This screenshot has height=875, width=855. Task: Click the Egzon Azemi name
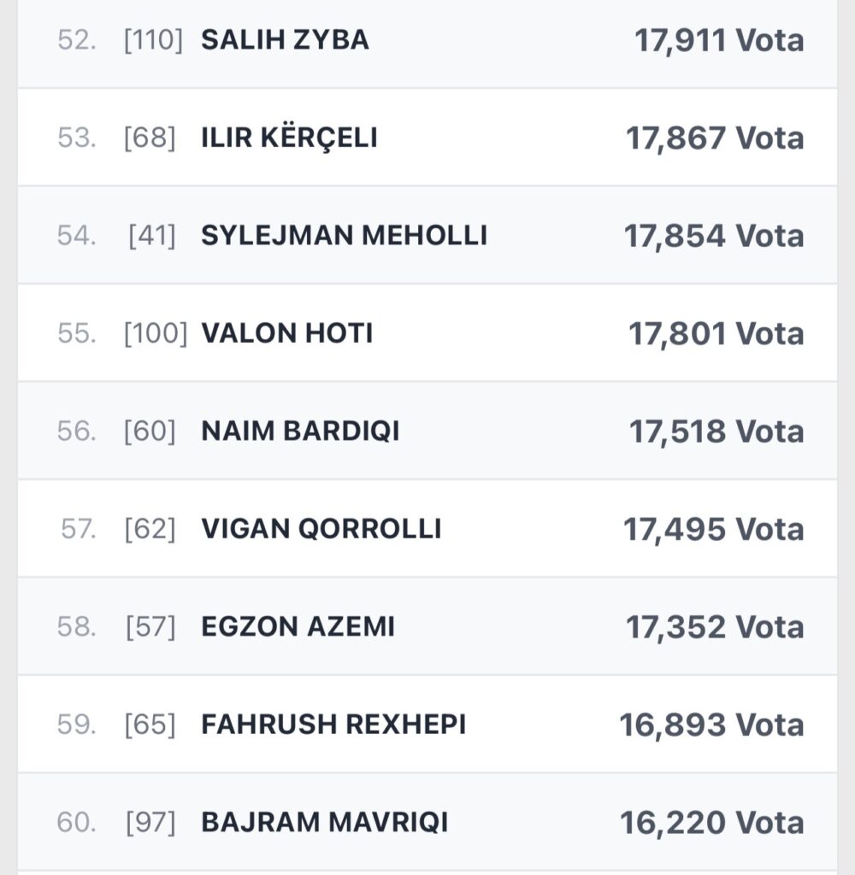pyautogui.click(x=298, y=627)
